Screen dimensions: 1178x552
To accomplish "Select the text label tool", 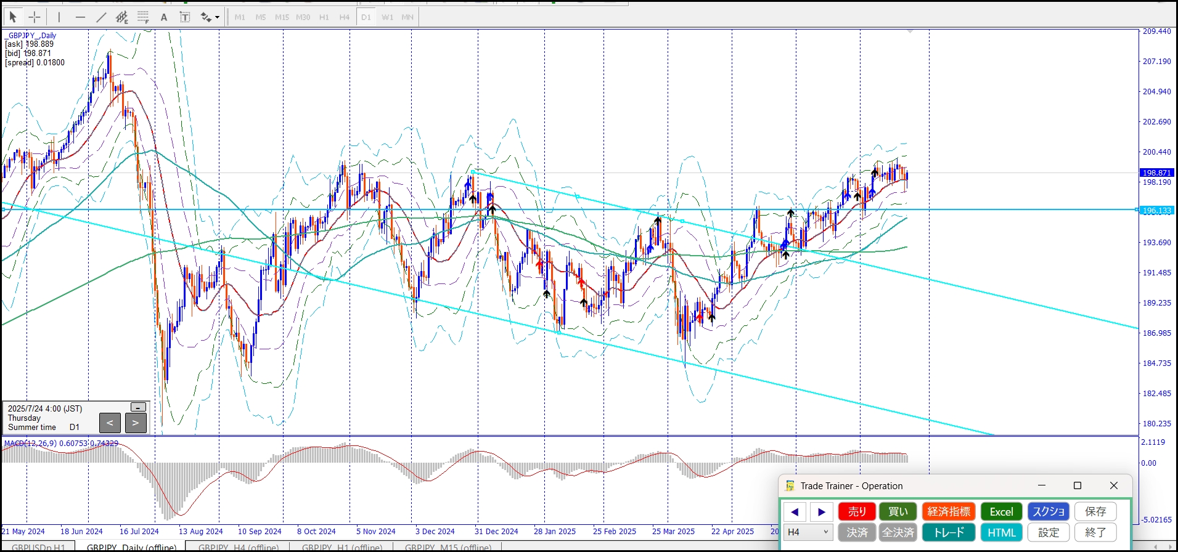I will point(185,17).
